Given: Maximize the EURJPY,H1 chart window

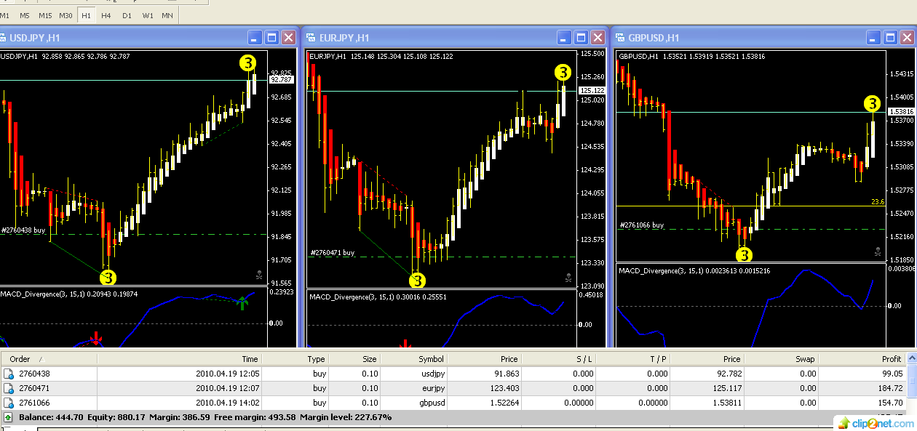Looking at the screenshot, I should pyautogui.click(x=581, y=38).
